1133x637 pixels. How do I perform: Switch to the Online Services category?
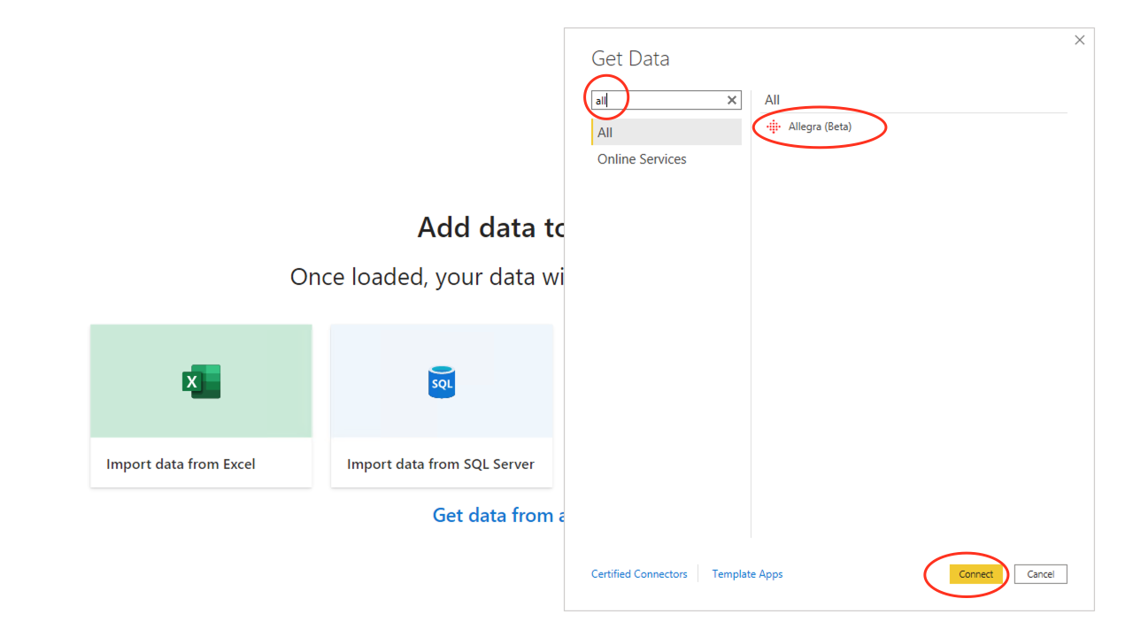(642, 158)
